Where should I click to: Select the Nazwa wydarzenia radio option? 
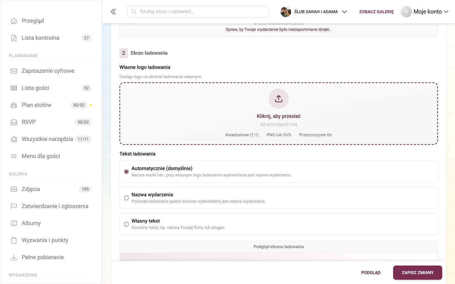click(126, 198)
